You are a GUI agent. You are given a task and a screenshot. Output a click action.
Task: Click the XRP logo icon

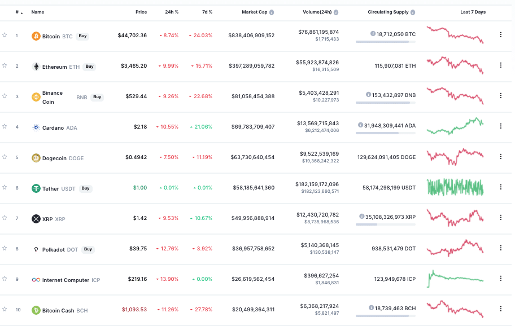36,219
